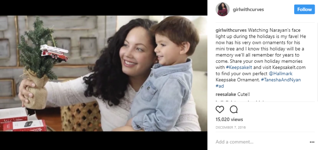Like the post with the heart icon
This screenshot has width=318, height=150.
pyautogui.click(x=220, y=110)
